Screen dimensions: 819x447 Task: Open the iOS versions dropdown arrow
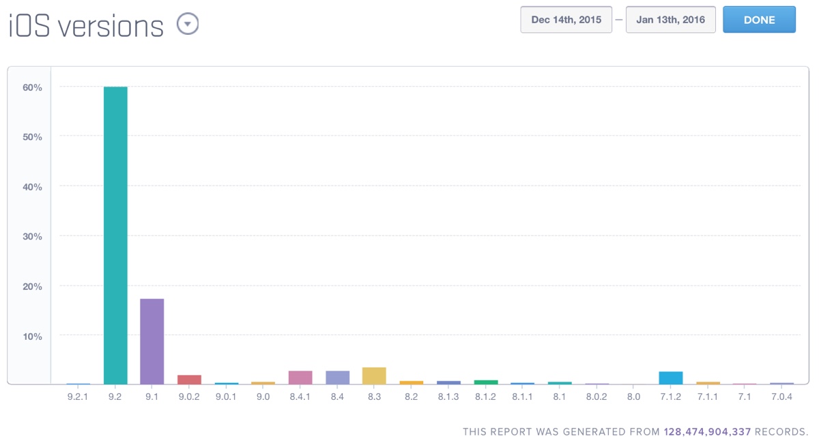(x=188, y=25)
